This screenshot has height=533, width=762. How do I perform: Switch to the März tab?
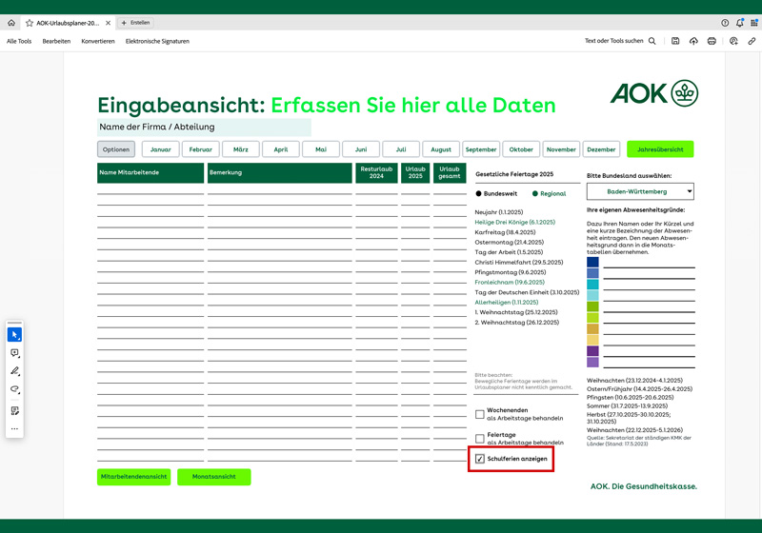pos(241,149)
